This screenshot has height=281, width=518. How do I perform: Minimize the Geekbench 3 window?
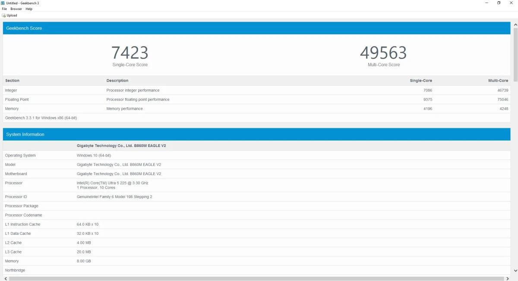(x=486, y=3)
